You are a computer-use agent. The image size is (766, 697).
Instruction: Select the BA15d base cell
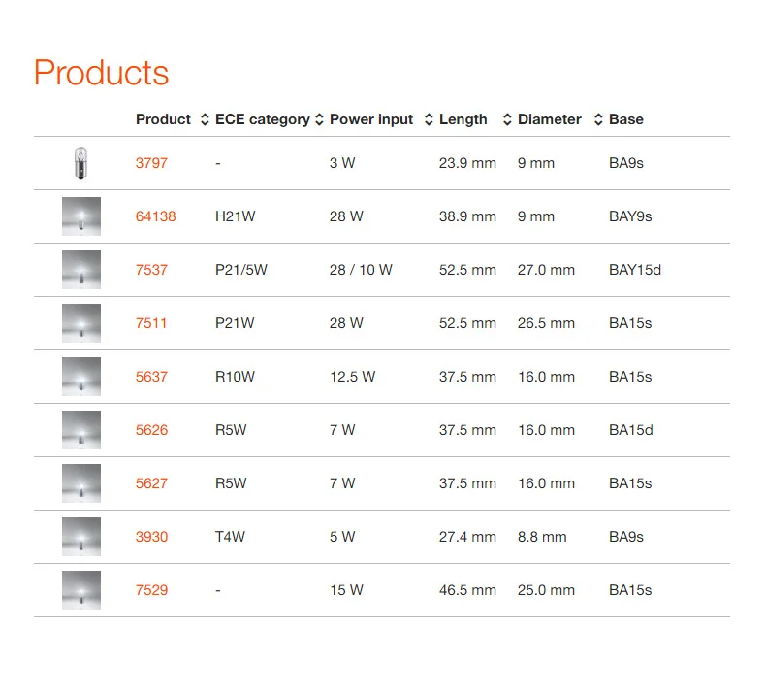click(x=630, y=430)
